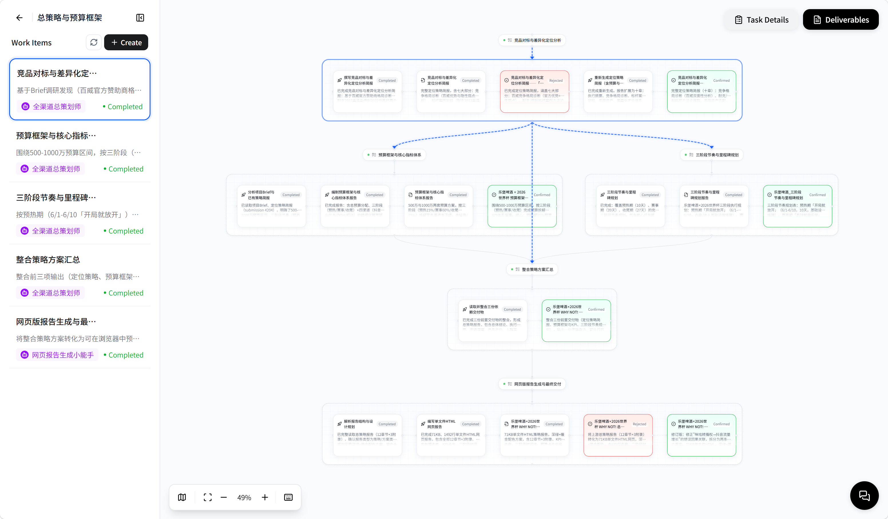Open card 重新生成定位策略简报
Viewport: 888px width, 519px height.
618,91
